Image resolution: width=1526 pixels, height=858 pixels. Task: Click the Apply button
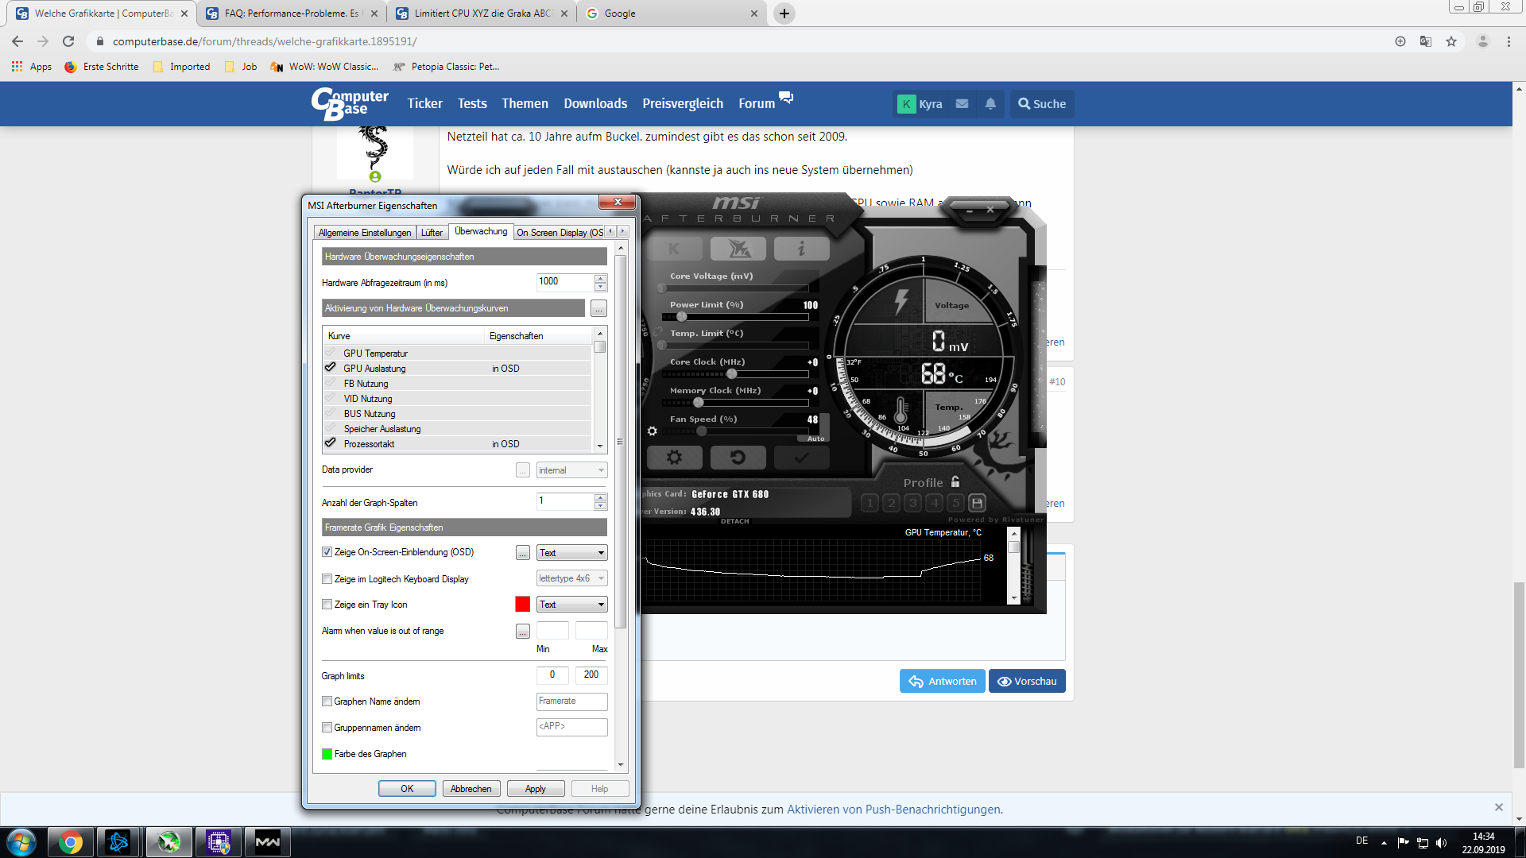coord(535,789)
